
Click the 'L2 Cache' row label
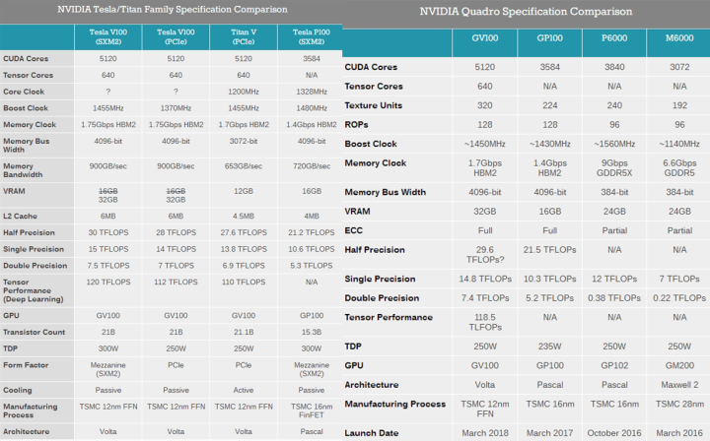[20, 216]
